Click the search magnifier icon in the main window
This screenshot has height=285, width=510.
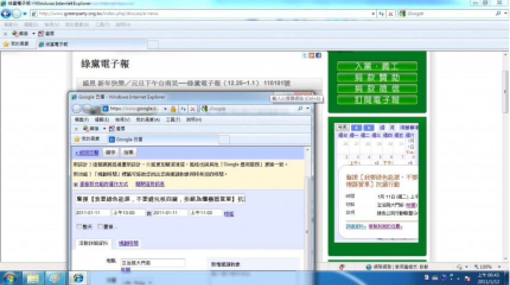coord(498,14)
